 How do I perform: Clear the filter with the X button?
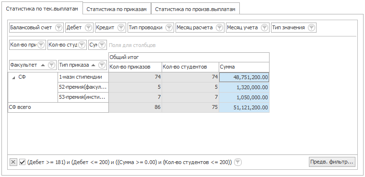pos(13,162)
